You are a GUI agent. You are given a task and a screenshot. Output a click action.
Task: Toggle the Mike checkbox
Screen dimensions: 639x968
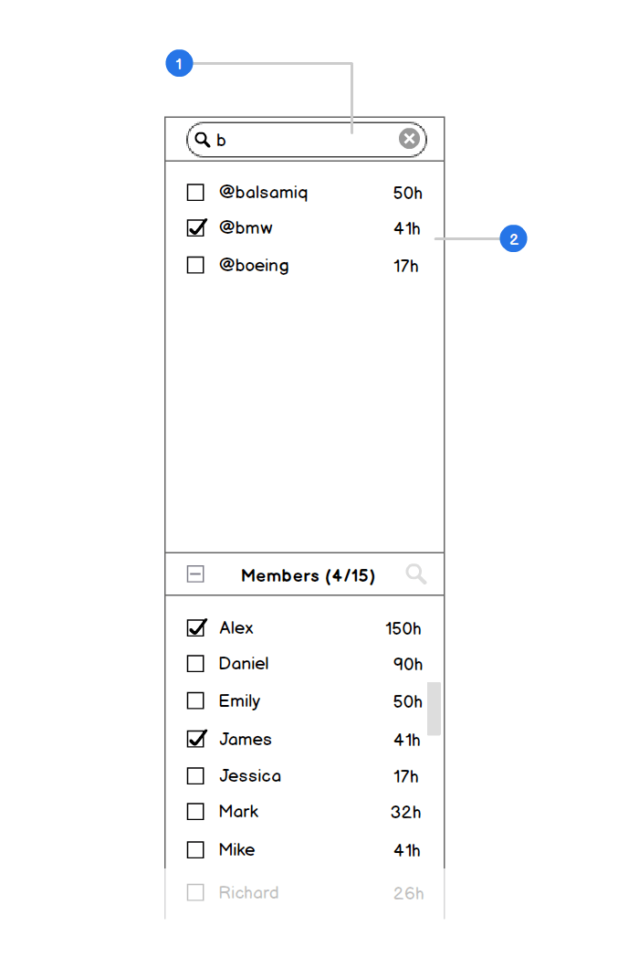[x=195, y=850]
